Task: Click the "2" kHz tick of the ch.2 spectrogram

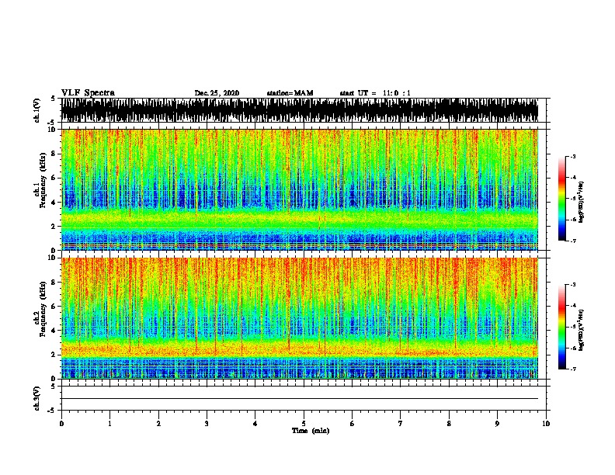Action: tap(55, 355)
